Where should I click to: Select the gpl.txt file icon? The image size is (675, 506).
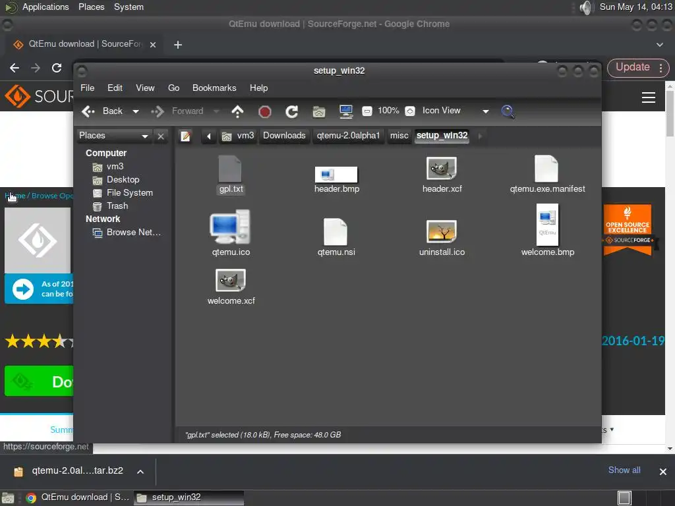230,169
